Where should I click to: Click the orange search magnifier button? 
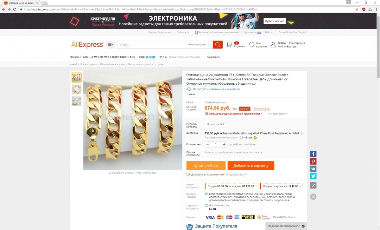218,45
